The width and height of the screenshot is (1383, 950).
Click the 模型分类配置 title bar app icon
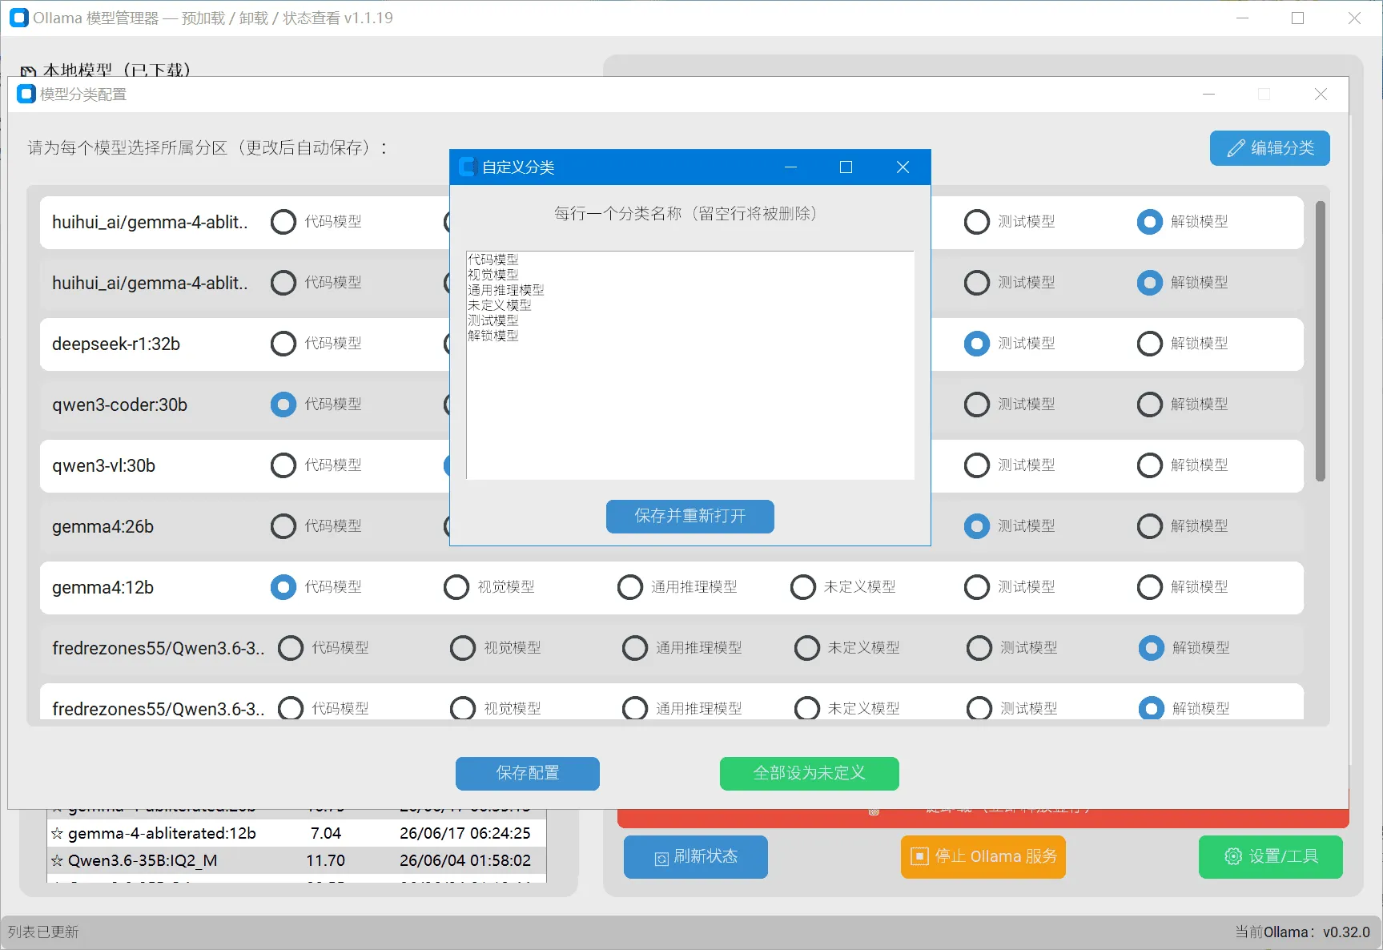tap(26, 95)
